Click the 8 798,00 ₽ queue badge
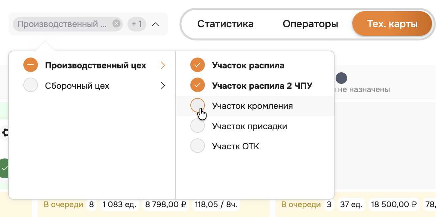440x217 pixels. point(166,205)
